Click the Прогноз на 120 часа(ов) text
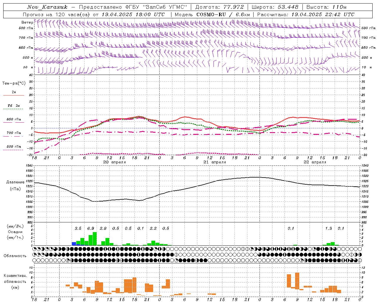Screen dimensions: 377x302 57,14
